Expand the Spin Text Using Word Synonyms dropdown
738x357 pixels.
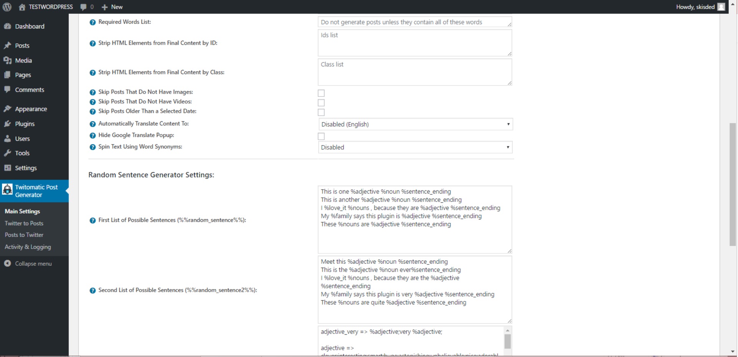[x=415, y=147]
